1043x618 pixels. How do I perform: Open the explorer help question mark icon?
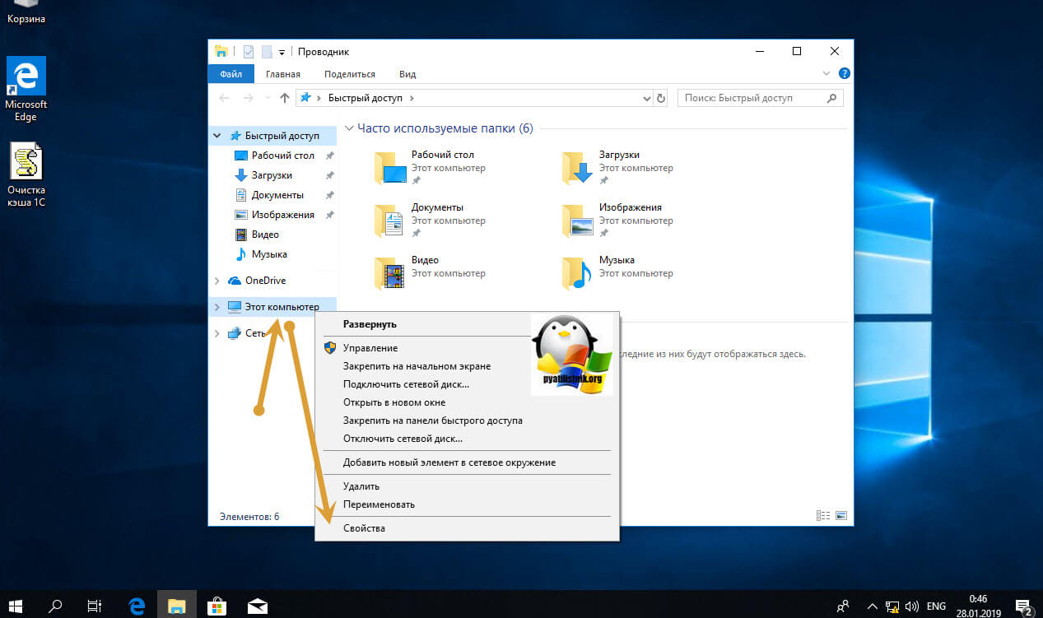[844, 74]
